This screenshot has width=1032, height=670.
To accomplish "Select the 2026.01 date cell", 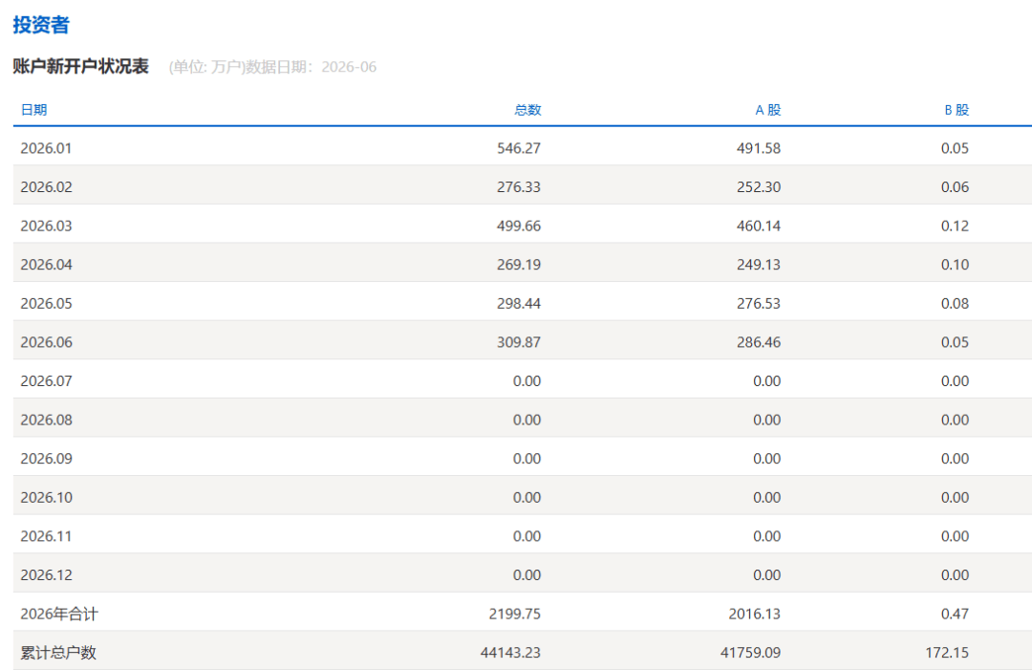I will pyautogui.click(x=46, y=148).
